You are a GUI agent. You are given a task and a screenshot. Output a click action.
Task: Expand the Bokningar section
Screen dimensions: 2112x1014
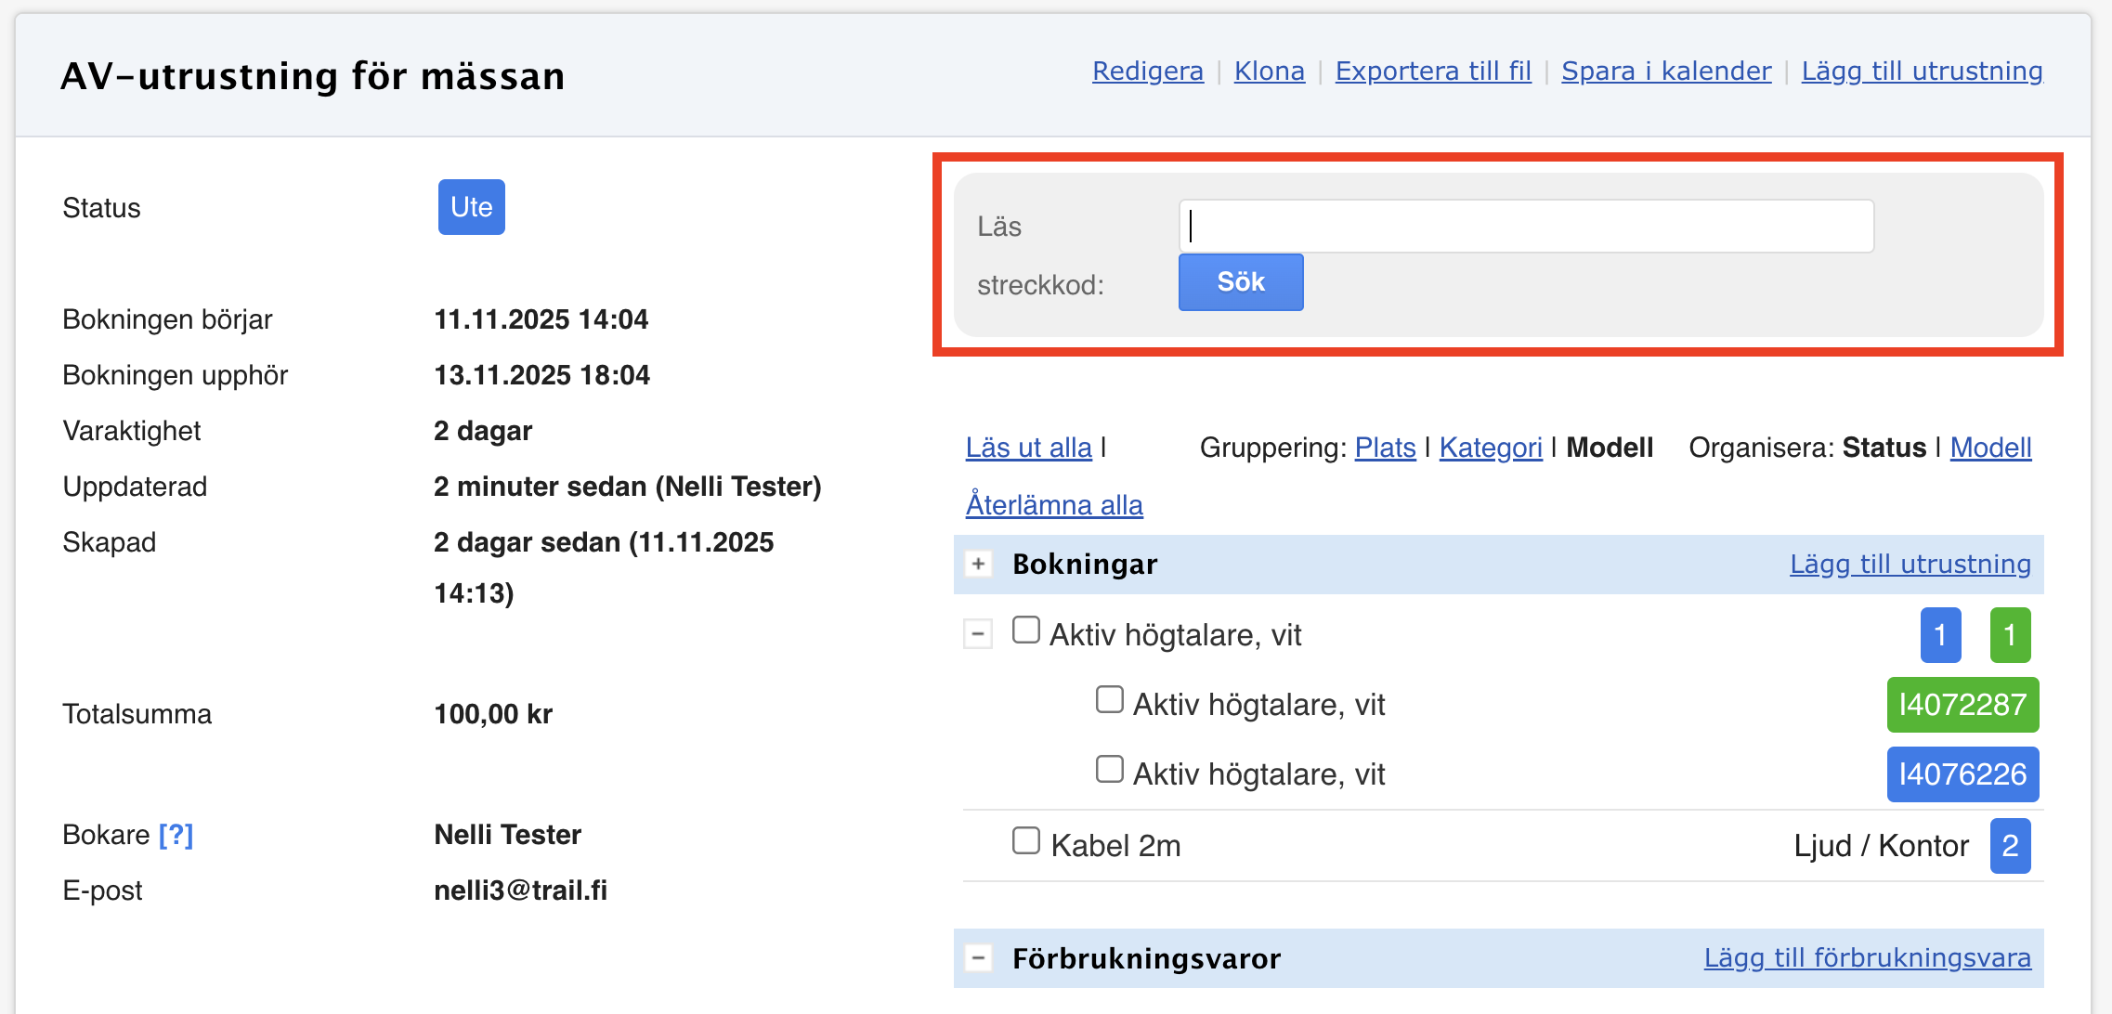click(x=978, y=565)
